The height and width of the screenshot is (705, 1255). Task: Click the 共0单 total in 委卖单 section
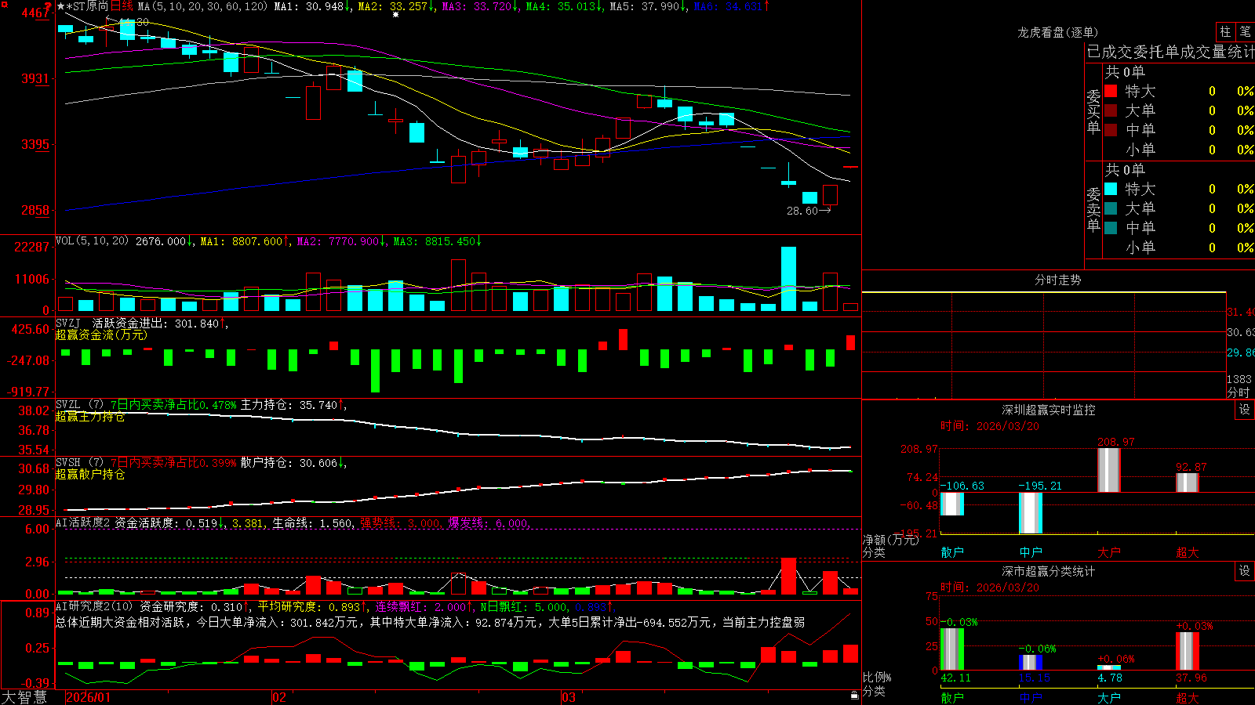(x=1125, y=169)
